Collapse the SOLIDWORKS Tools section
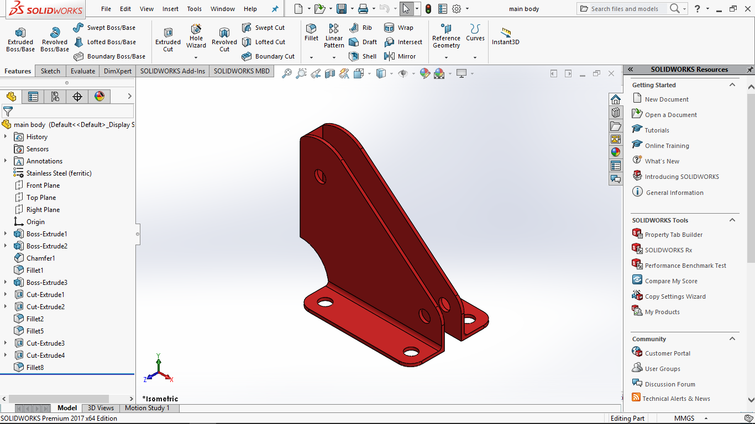This screenshot has width=755, height=424. click(x=732, y=220)
